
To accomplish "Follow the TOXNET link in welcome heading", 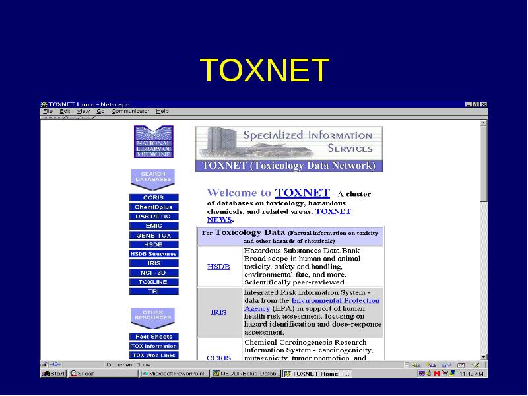I will click(302, 193).
